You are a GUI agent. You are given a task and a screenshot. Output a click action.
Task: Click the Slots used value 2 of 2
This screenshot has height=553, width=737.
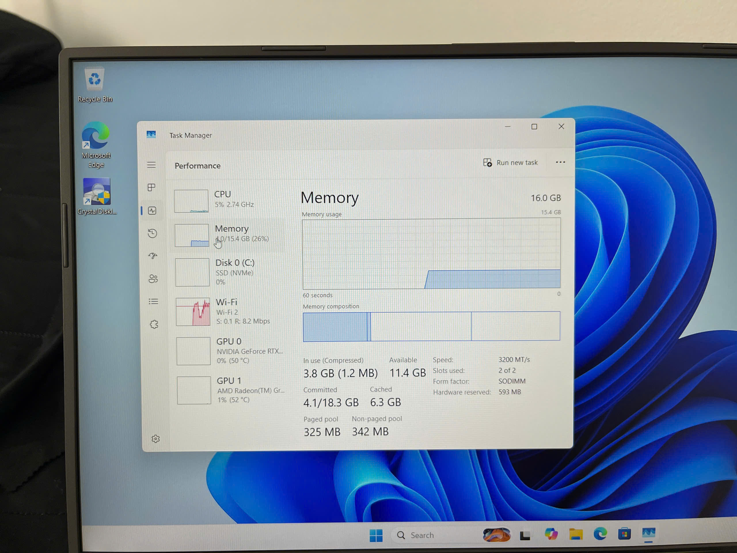(x=507, y=370)
